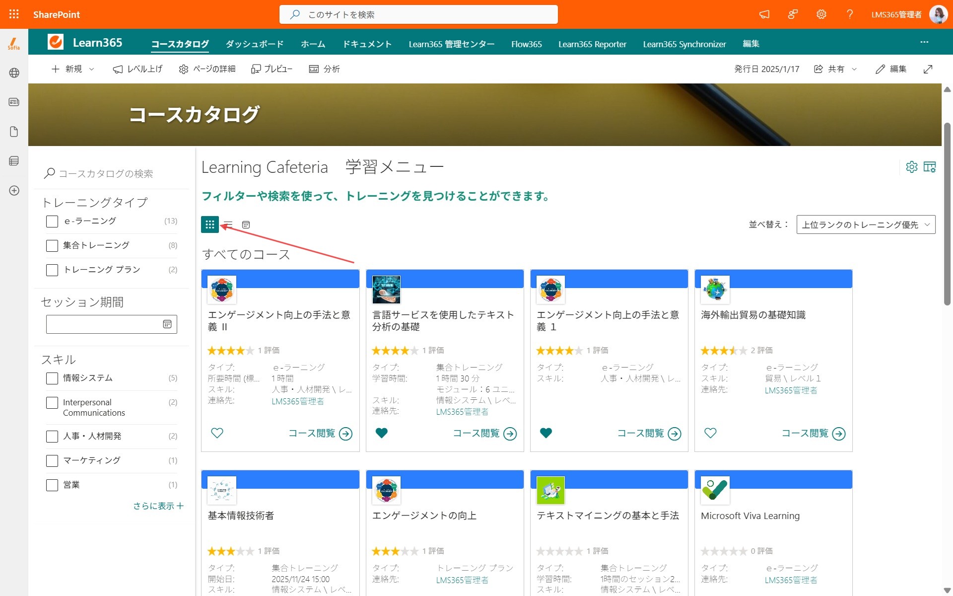Open the ダッシュボード nav tab

[255, 44]
